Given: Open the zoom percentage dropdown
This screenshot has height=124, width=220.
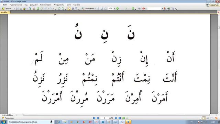Looking at the screenshot, I should [114, 9].
